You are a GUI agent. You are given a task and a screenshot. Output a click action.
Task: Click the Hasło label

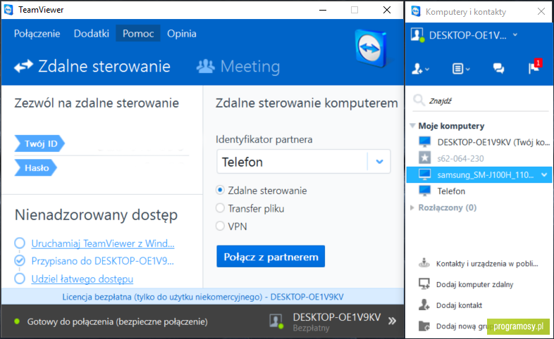coord(36,167)
